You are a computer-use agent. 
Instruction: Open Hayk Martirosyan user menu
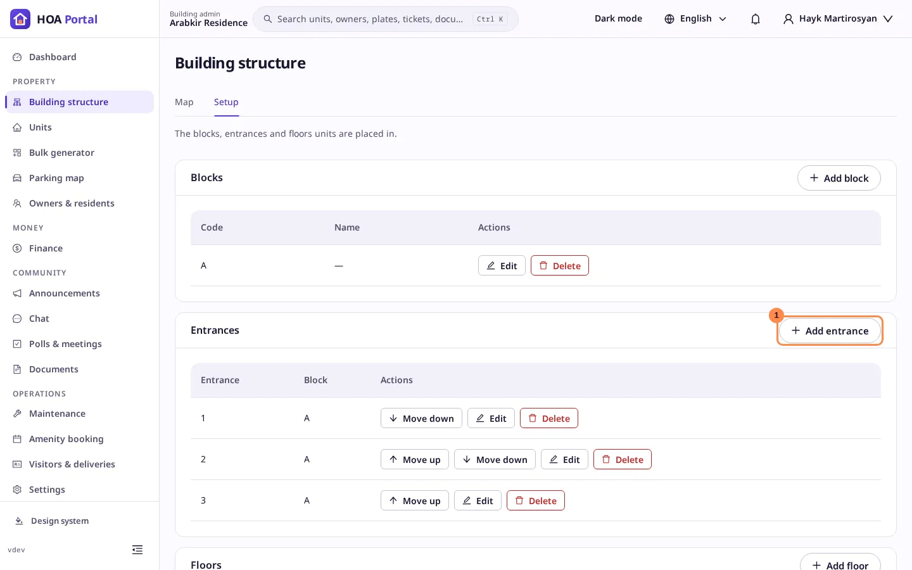(x=838, y=19)
